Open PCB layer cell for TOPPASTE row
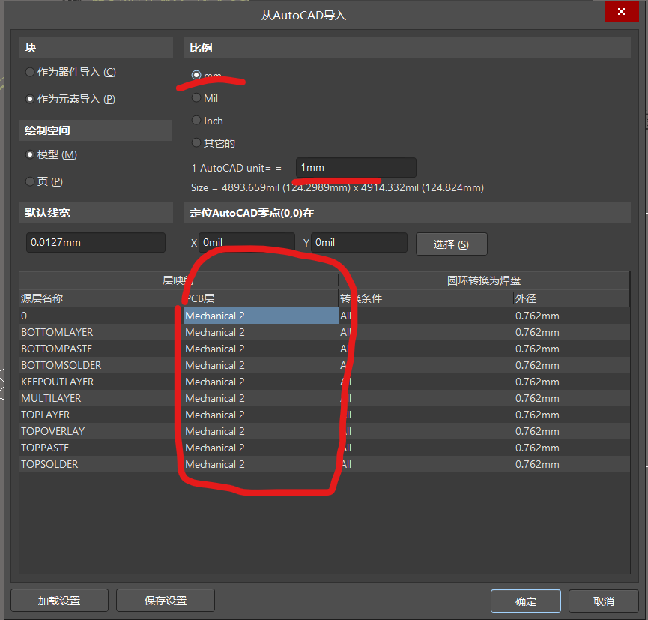 (261, 448)
